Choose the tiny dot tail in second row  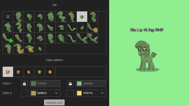(x=82, y=27)
